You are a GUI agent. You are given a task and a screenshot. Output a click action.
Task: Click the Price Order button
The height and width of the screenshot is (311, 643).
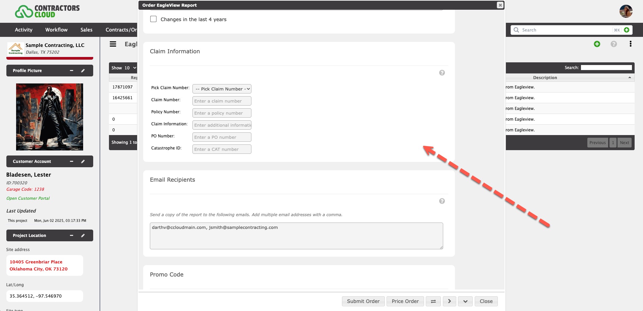[x=405, y=301]
